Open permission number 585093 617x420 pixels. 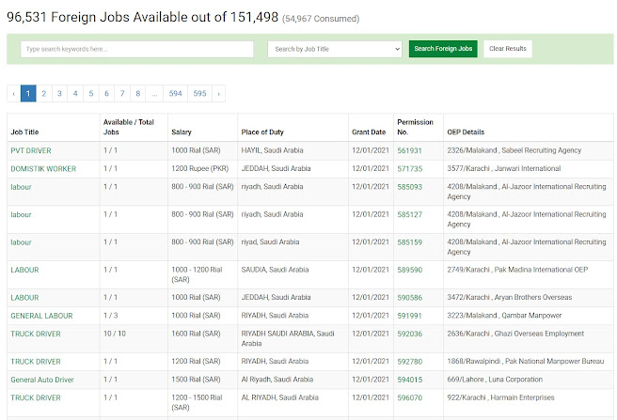coord(410,187)
